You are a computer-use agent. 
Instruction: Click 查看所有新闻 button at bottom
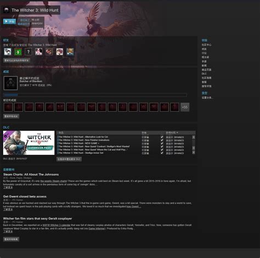[11, 239]
